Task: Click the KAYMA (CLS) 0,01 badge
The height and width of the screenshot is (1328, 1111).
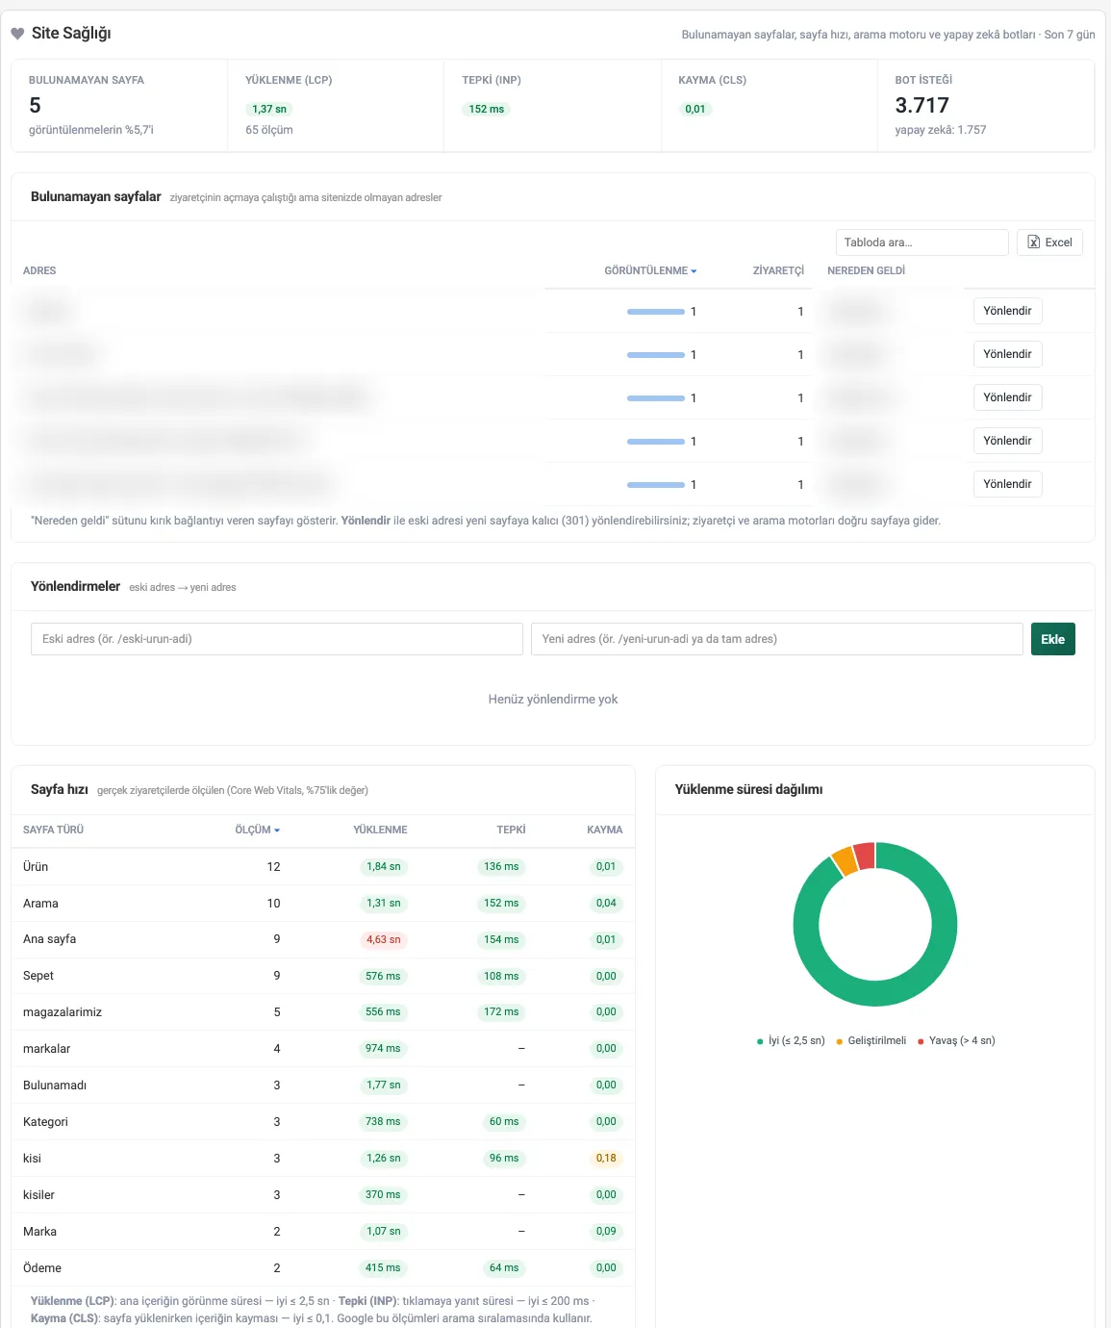Action: pyautogui.click(x=694, y=109)
